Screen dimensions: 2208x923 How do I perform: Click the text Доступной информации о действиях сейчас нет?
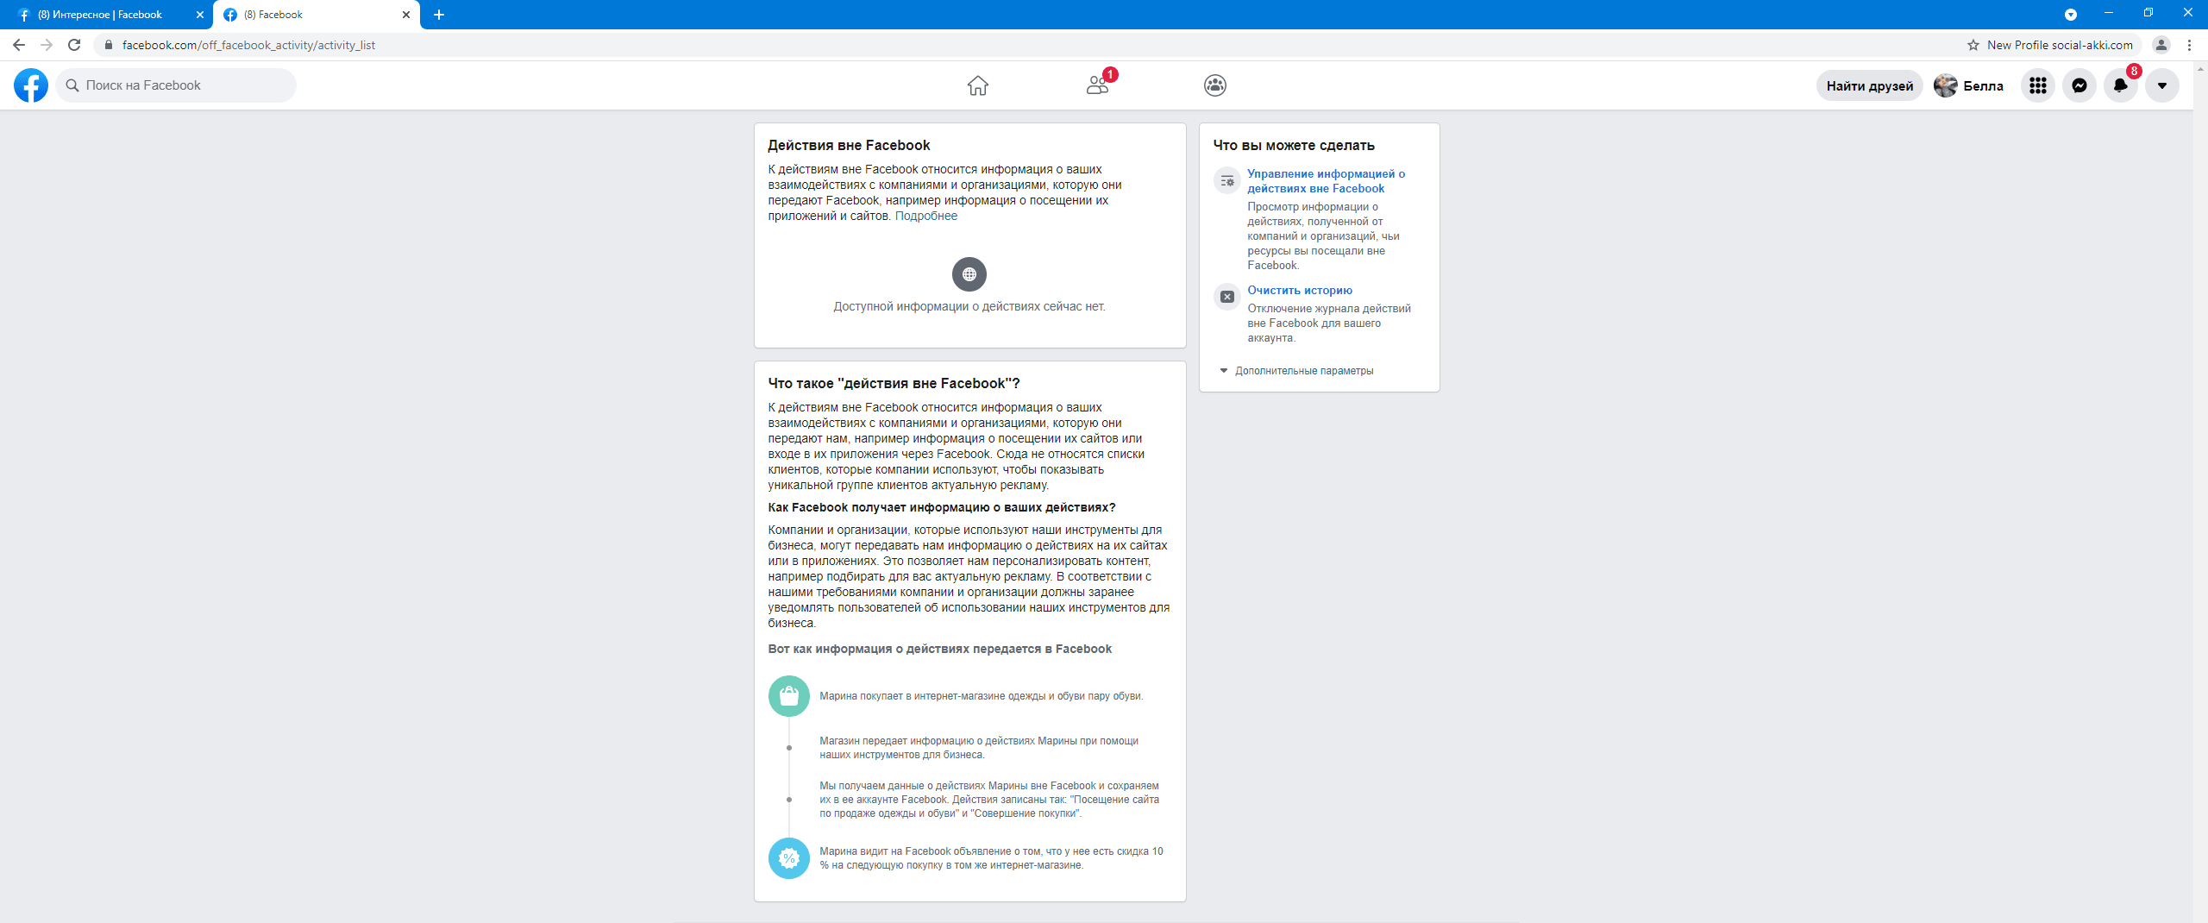(x=969, y=306)
